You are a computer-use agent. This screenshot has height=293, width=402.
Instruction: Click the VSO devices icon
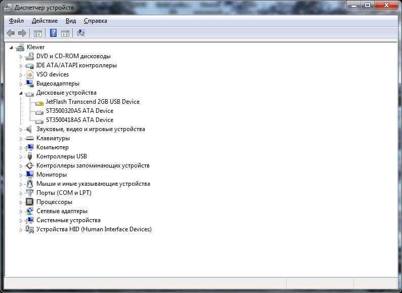click(30, 74)
